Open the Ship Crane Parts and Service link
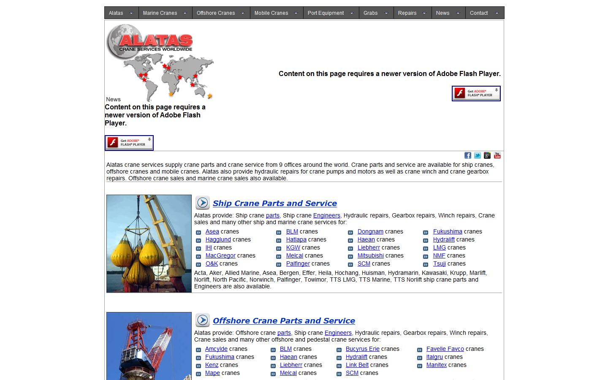 coord(274,203)
